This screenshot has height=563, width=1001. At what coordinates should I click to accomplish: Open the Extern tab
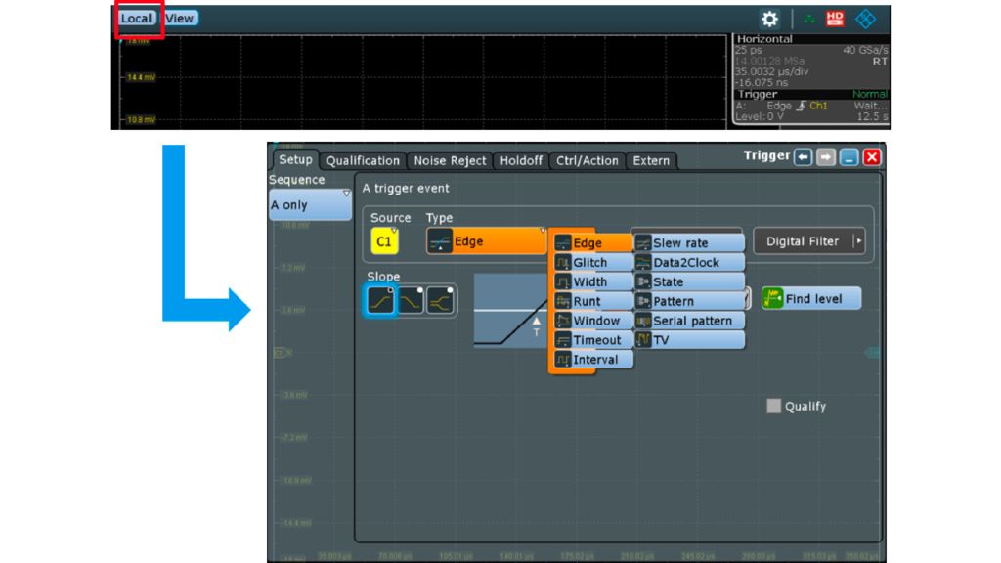point(651,161)
